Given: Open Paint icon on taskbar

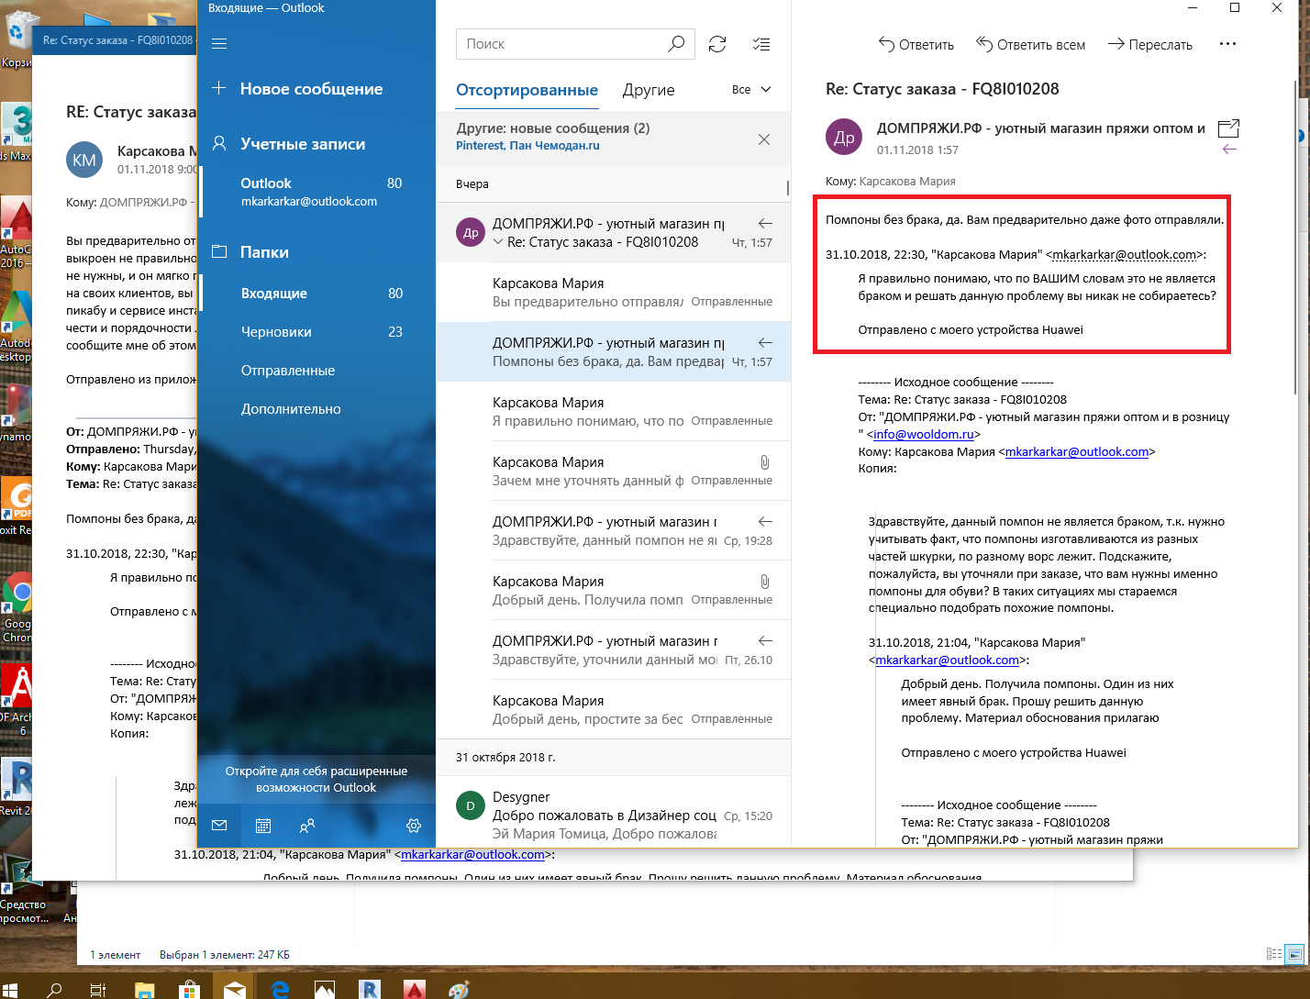Looking at the screenshot, I should (460, 990).
